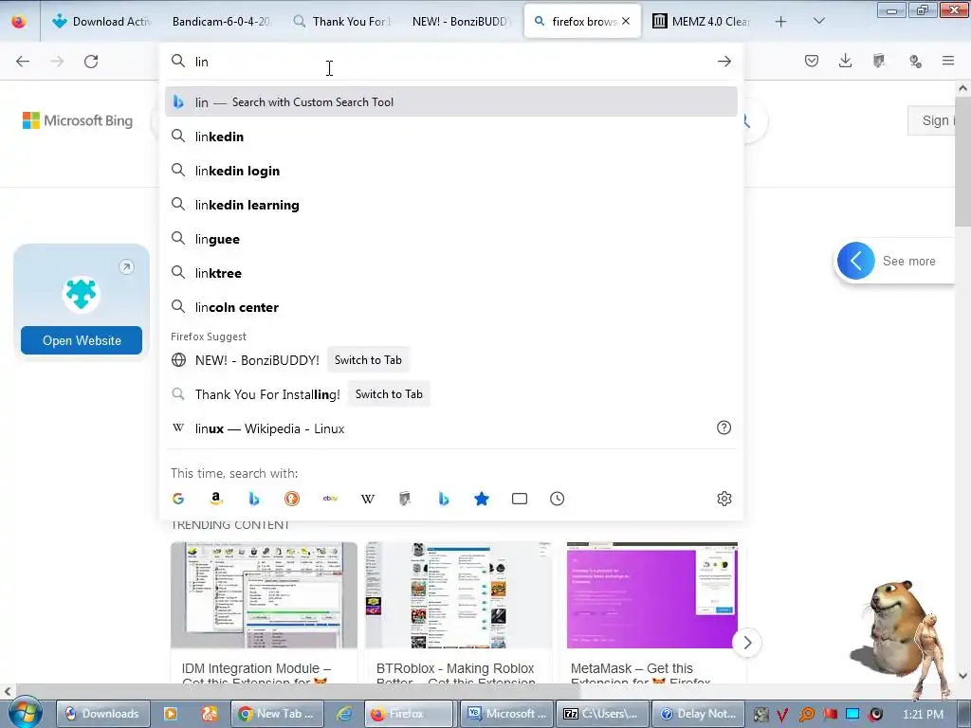Click IDM Integration Module title link
The height and width of the screenshot is (728, 971).
click(x=256, y=674)
